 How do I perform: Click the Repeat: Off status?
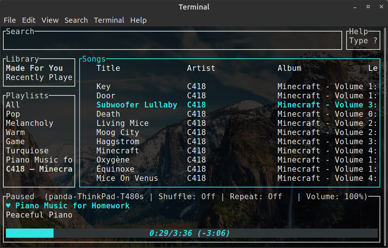pos(256,197)
